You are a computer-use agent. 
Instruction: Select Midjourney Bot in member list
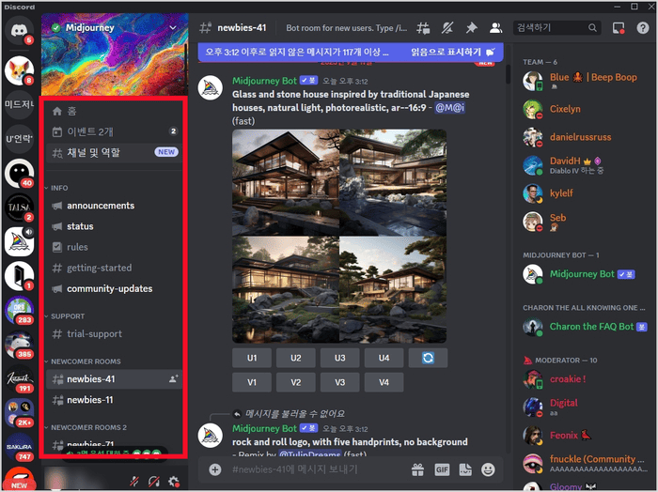(585, 274)
